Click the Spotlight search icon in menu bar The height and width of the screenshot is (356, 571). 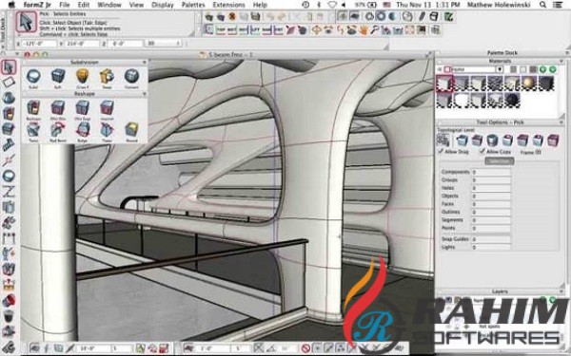click(x=543, y=5)
